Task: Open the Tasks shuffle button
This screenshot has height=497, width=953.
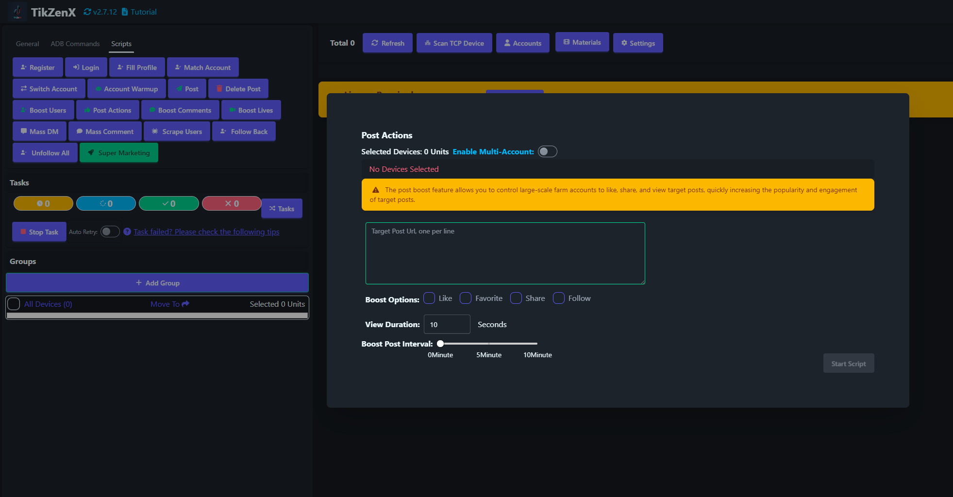Action: click(282, 209)
